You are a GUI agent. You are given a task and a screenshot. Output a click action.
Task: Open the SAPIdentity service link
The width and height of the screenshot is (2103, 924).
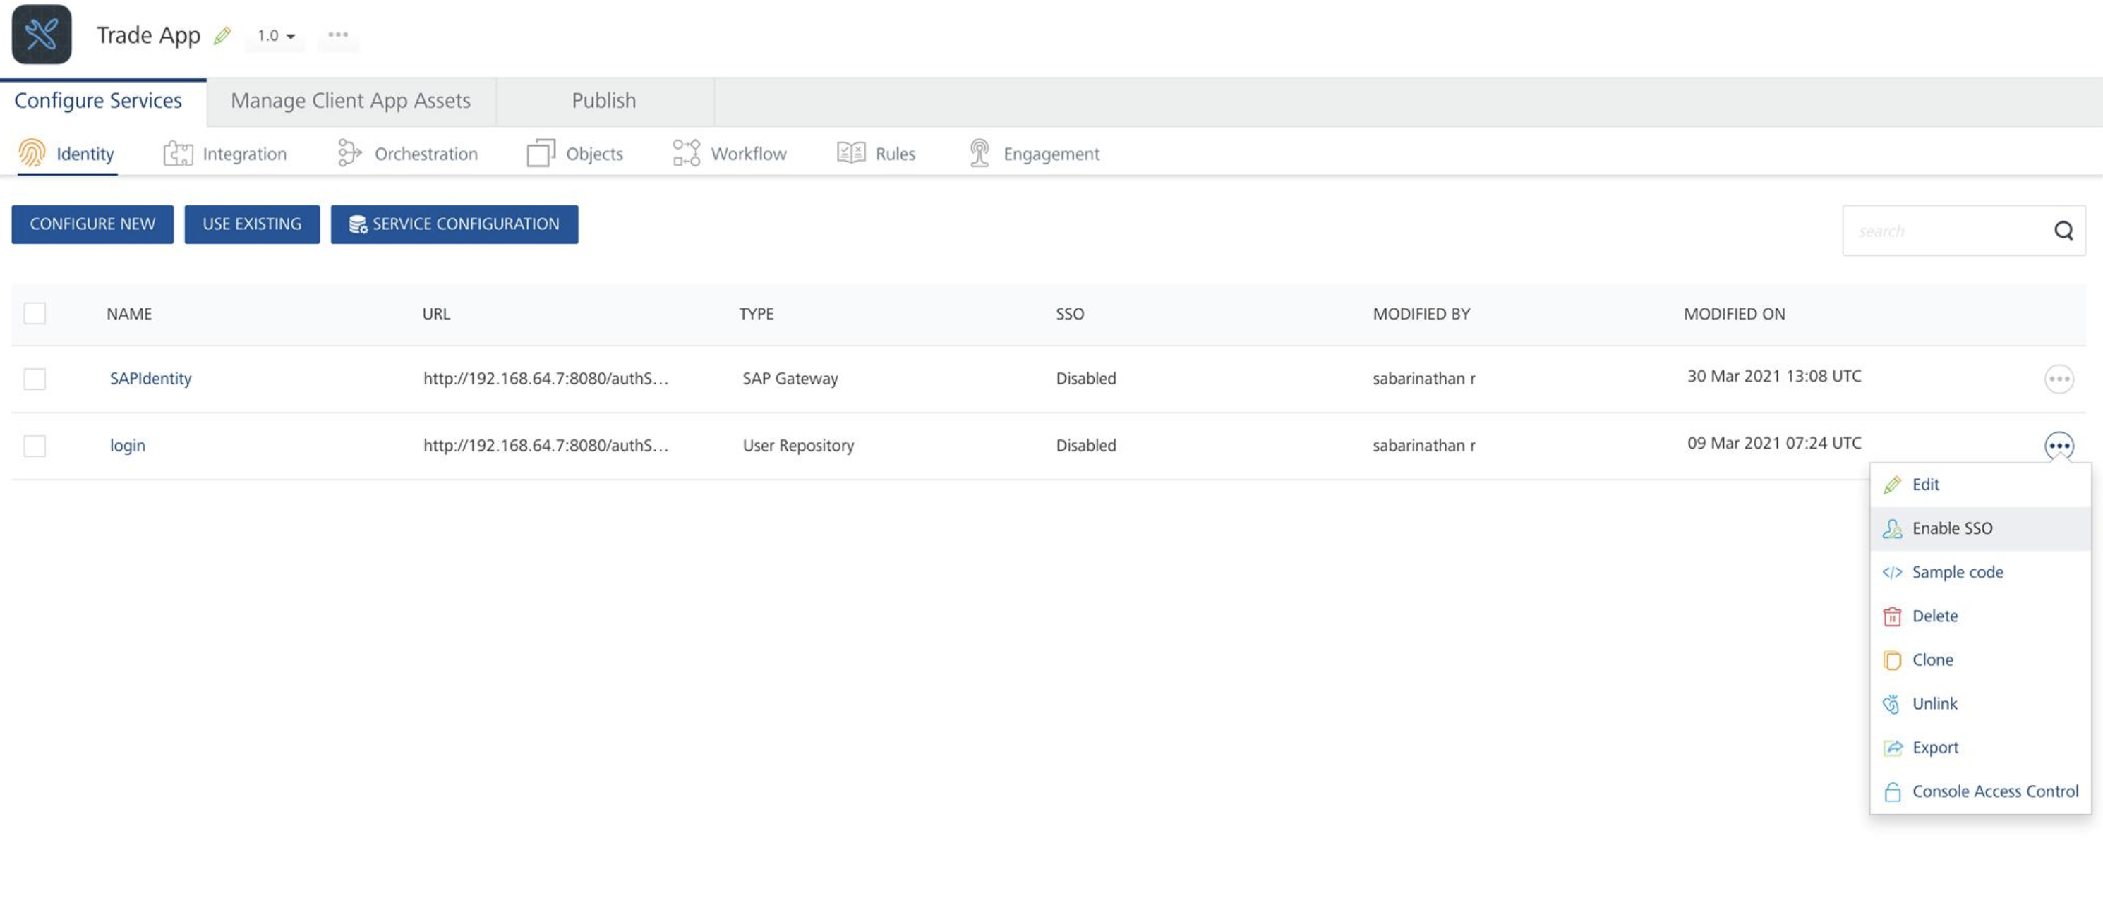click(x=150, y=378)
